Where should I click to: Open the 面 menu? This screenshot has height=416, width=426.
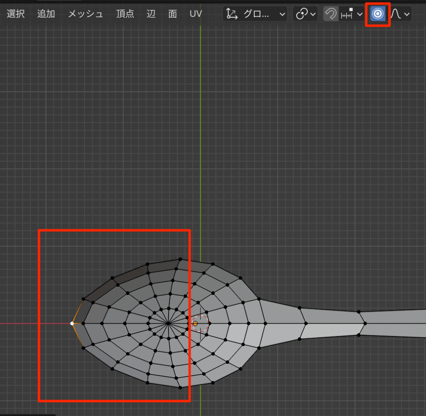pos(173,14)
